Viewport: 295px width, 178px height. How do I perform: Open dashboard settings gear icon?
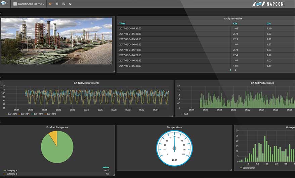tap(70, 4)
